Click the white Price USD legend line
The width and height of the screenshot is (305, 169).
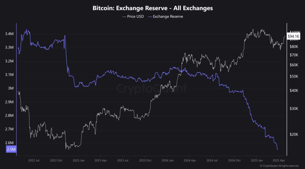(124, 16)
